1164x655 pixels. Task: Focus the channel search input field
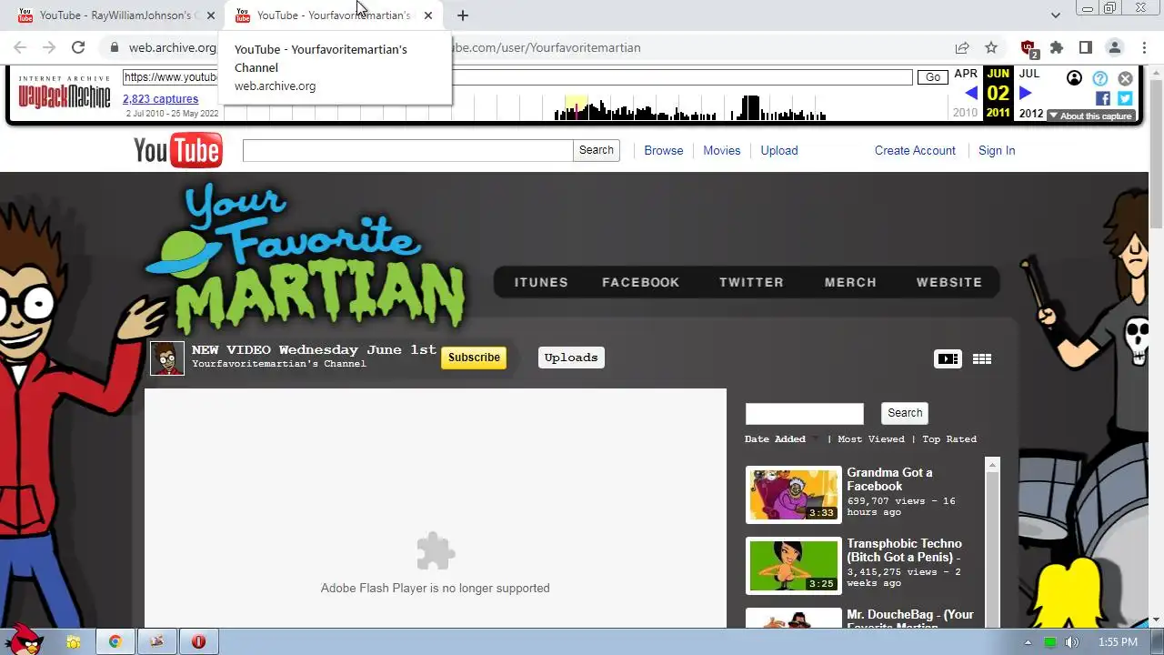click(x=805, y=413)
